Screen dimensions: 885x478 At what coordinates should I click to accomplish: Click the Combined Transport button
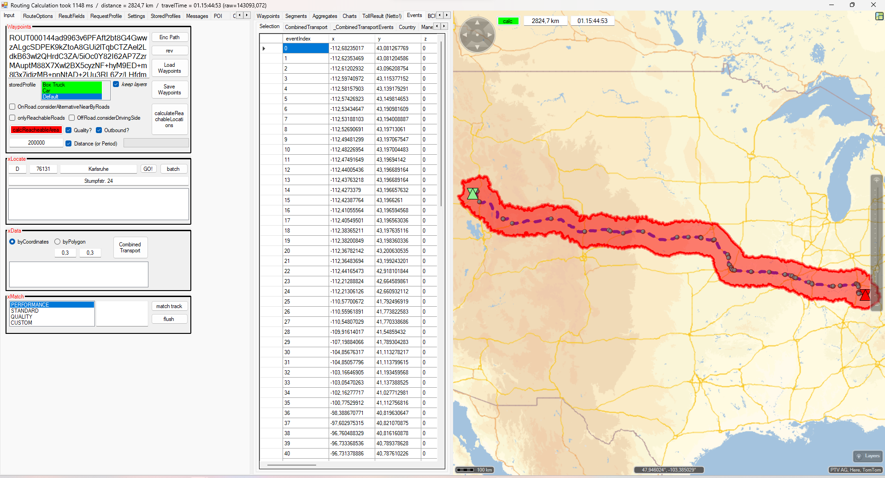(130, 248)
